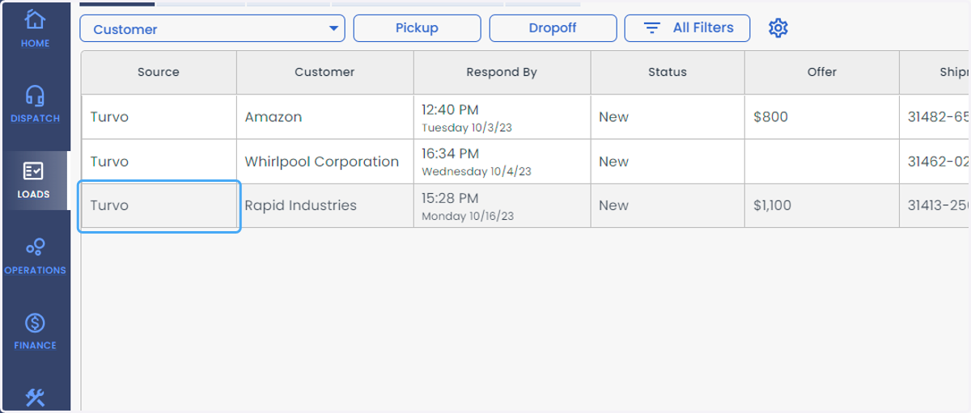This screenshot has height=413, width=971.
Task: Click the $800 offer cell
Action: pyautogui.click(x=821, y=117)
